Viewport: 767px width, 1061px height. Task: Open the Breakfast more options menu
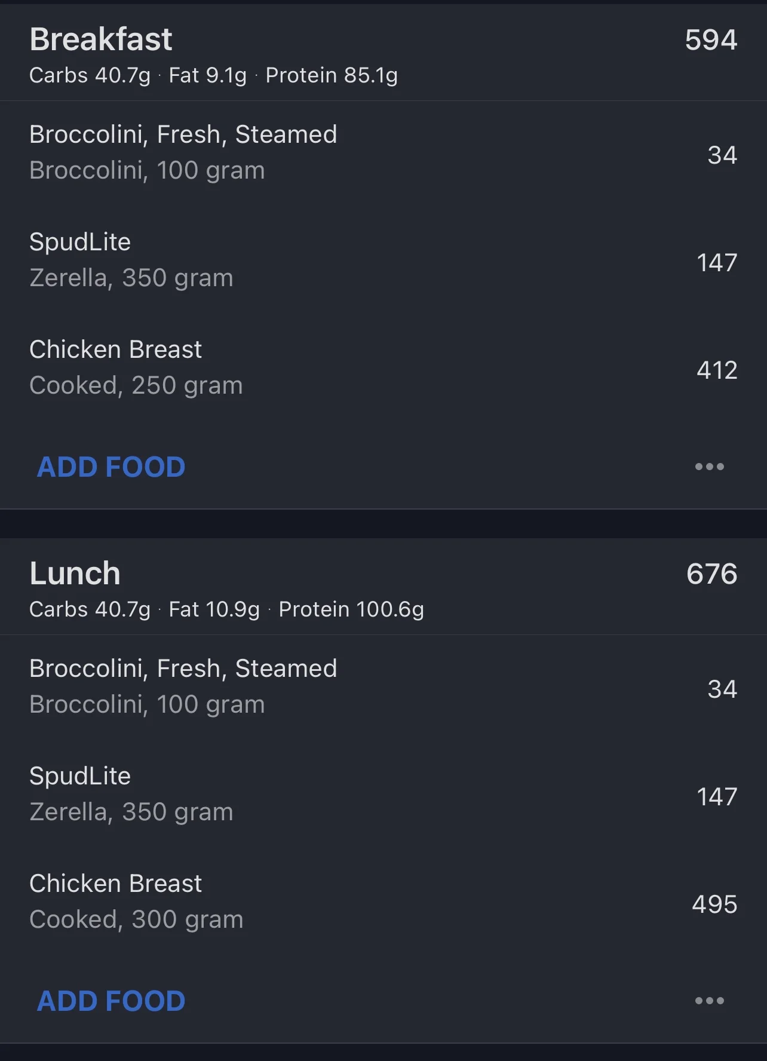click(x=709, y=467)
